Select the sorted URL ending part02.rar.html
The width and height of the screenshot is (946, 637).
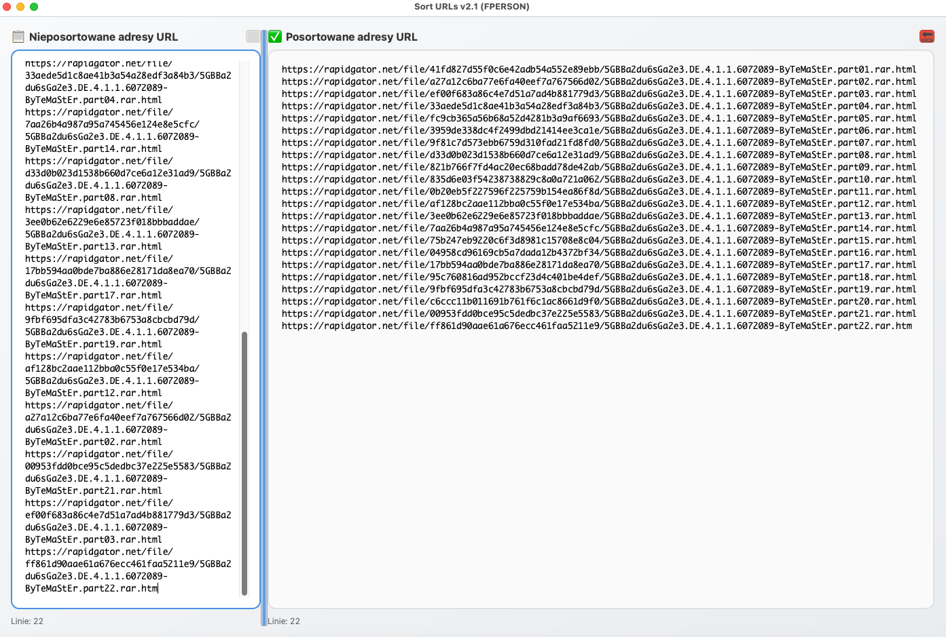[x=599, y=81]
